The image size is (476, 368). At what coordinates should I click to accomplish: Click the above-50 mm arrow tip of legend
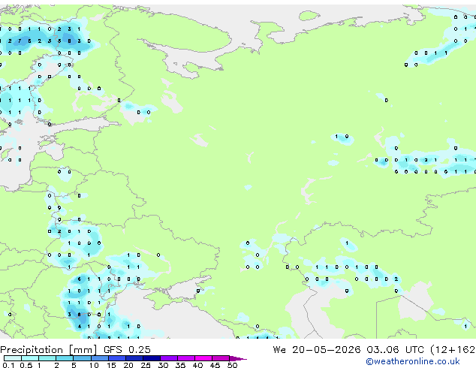tap(238, 358)
